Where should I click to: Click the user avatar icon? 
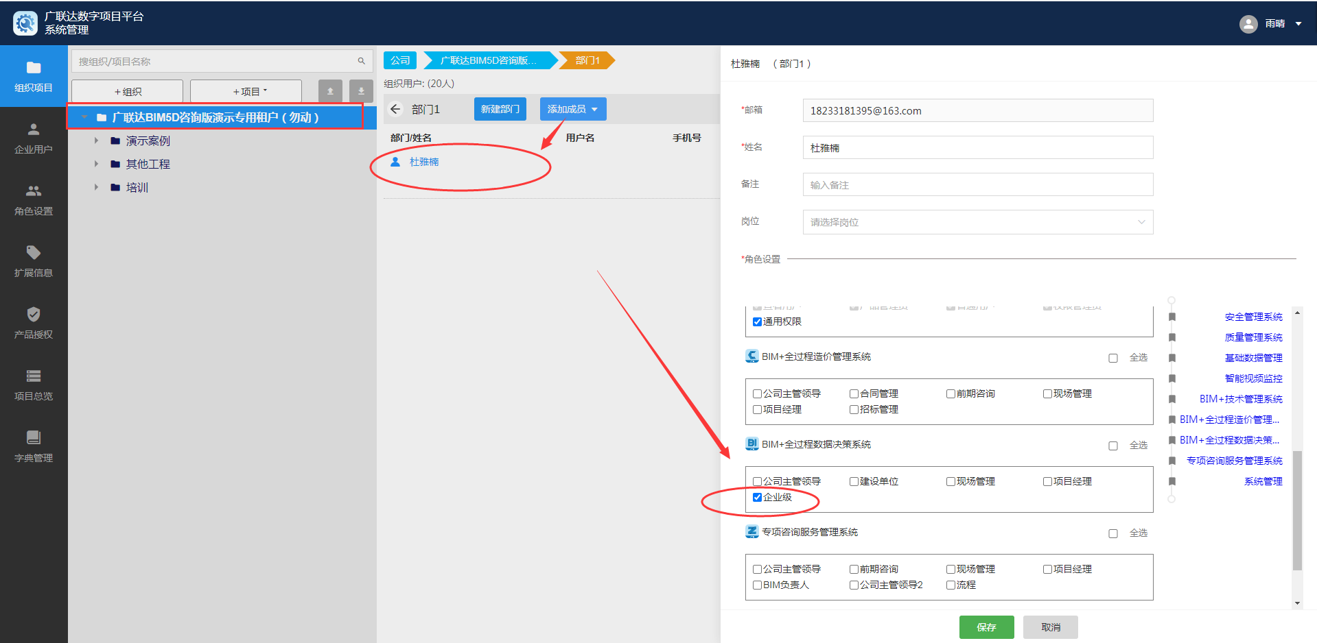(x=1248, y=24)
